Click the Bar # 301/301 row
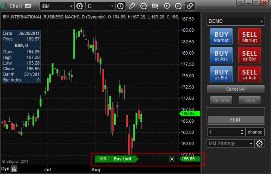The width and height of the screenshot is (271, 174). pyautogui.click(x=21, y=74)
